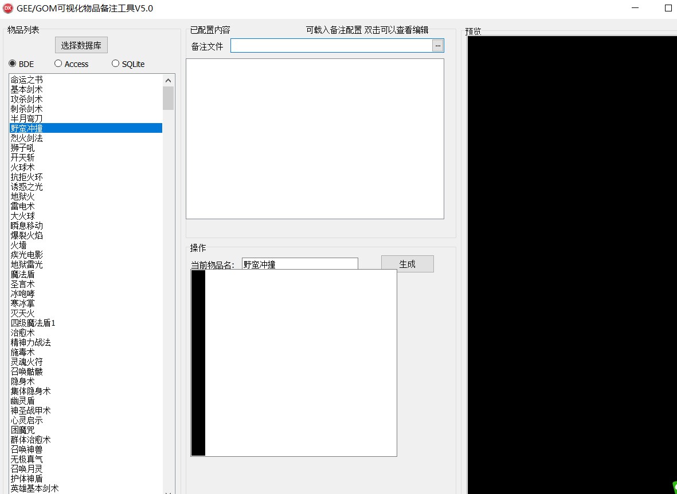Select 召唤神兽 in item list
This screenshot has width=677, height=494.
(86, 449)
